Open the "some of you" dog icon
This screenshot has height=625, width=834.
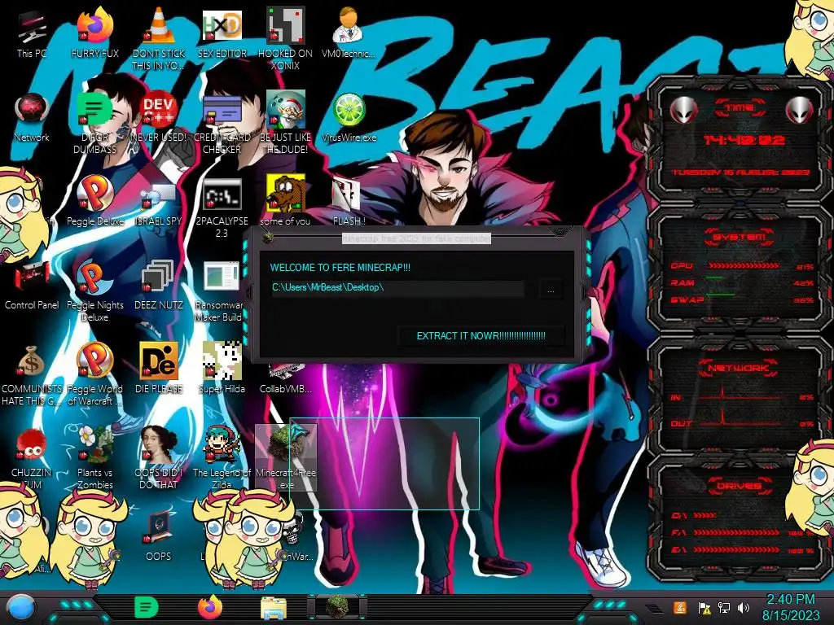coord(285,201)
